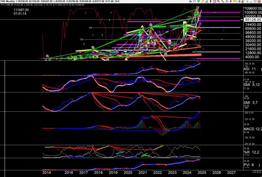Viewport: 262px width, 177px height.
Task: Click the 2025 year label on time axis
Action: point(202,172)
